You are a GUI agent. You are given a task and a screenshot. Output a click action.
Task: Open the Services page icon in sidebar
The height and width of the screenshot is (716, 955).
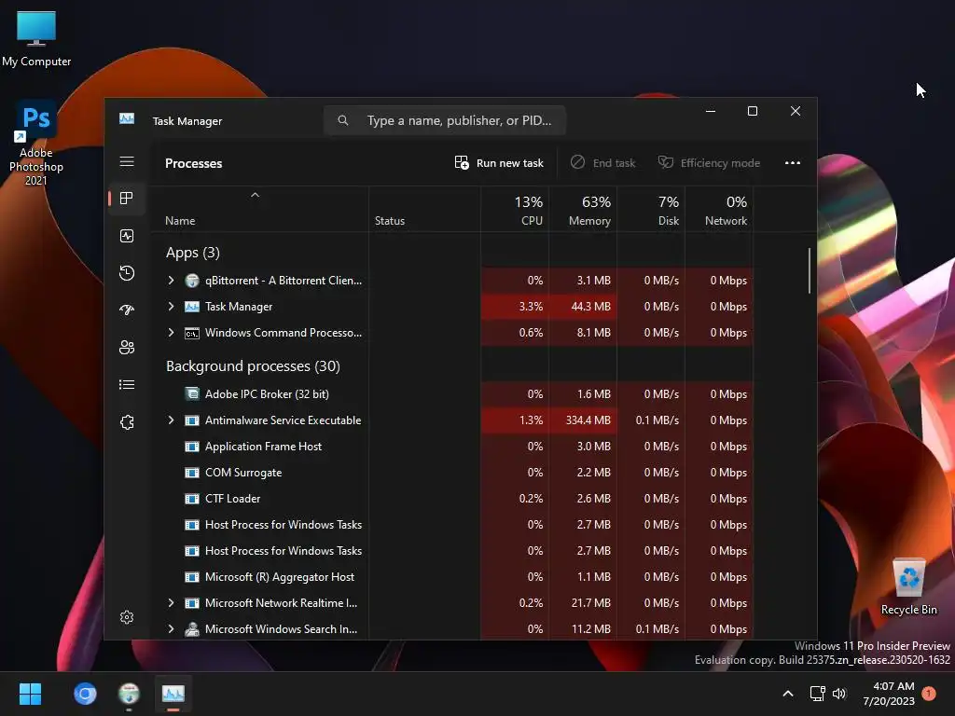pos(127,422)
